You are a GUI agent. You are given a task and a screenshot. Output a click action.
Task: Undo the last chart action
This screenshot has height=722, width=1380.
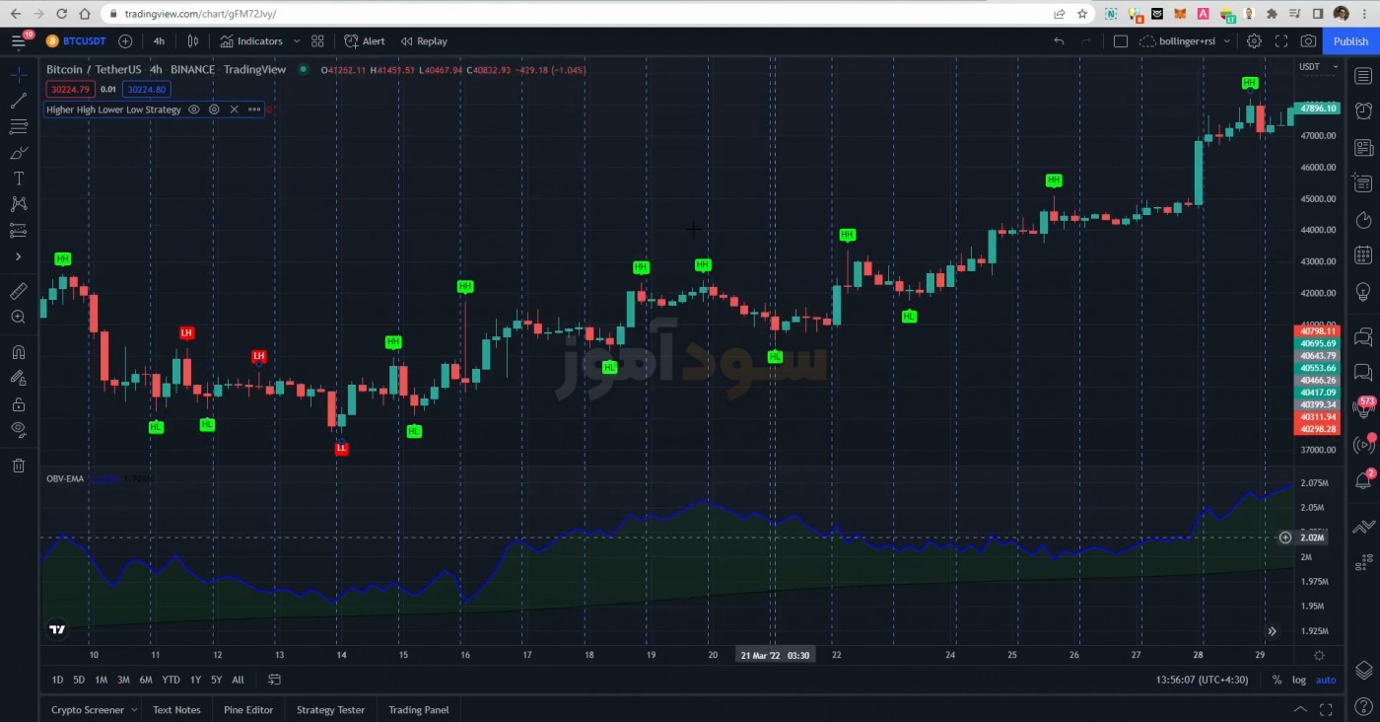[x=1059, y=41]
